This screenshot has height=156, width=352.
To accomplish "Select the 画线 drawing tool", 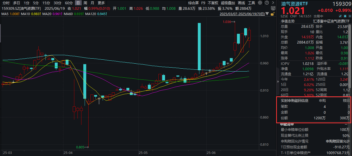I will 241,3.
